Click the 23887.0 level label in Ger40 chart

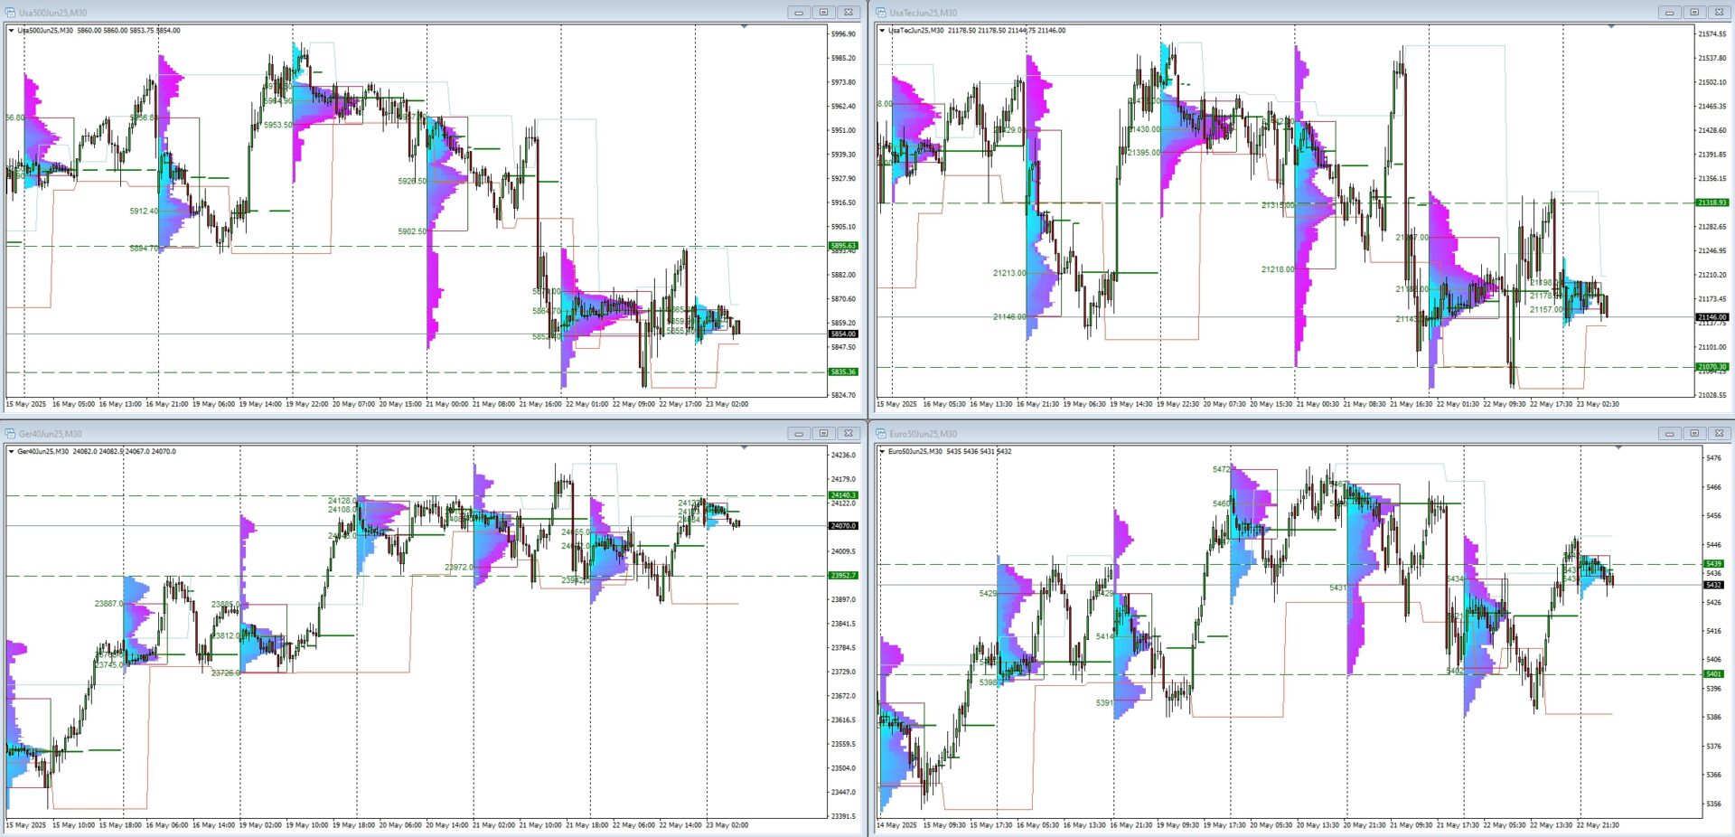pos(108,604)
